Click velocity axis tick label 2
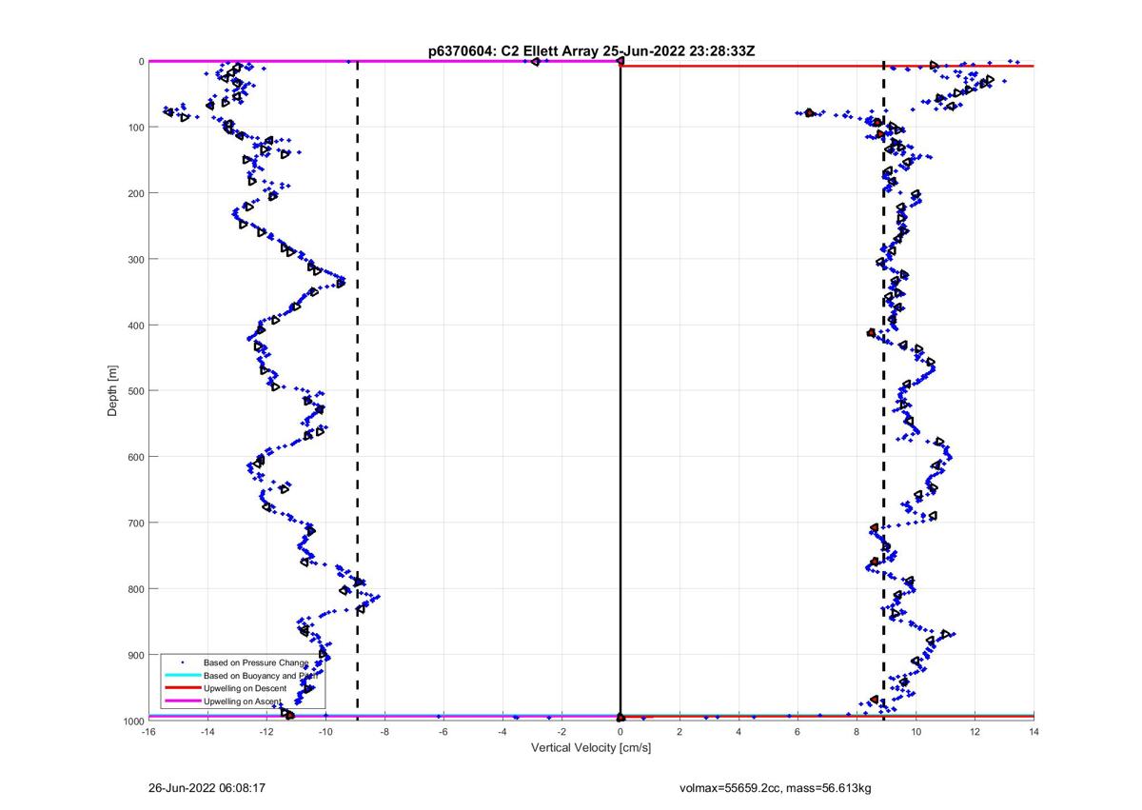This screenshot has width=1142, height=810. tap(679, 732)
